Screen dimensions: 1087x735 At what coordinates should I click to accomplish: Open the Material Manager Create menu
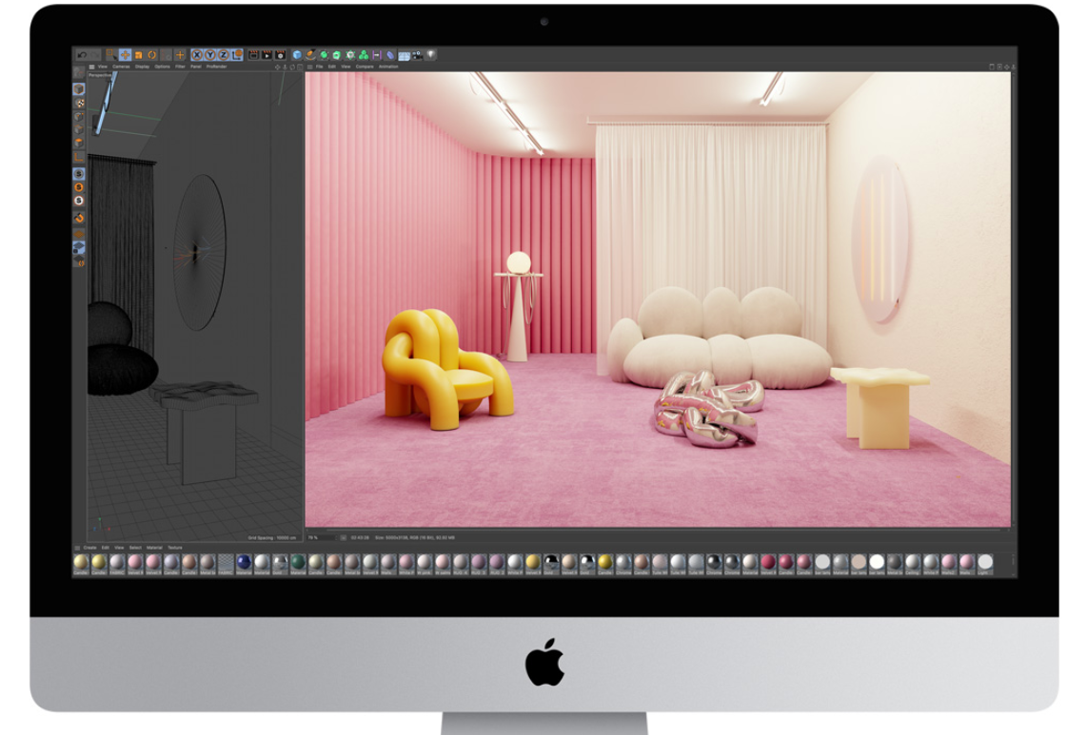coord(90,548)
